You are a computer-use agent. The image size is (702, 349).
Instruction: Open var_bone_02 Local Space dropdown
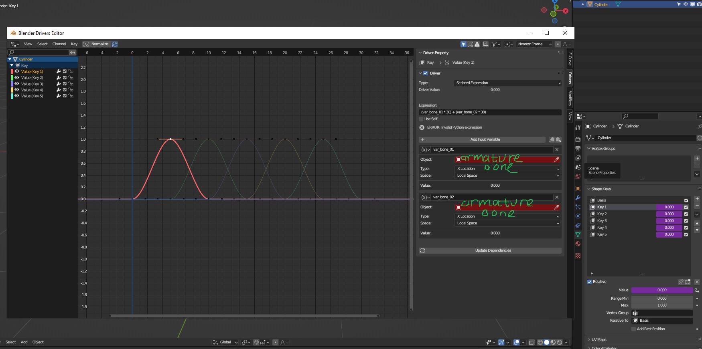pyautogui.click(x=508, y=223)
